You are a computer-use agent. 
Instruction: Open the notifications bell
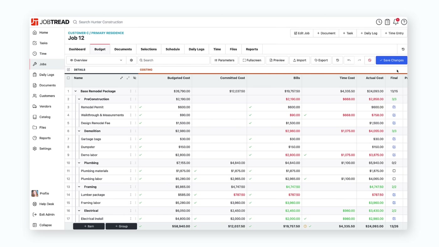coord(396,22)
